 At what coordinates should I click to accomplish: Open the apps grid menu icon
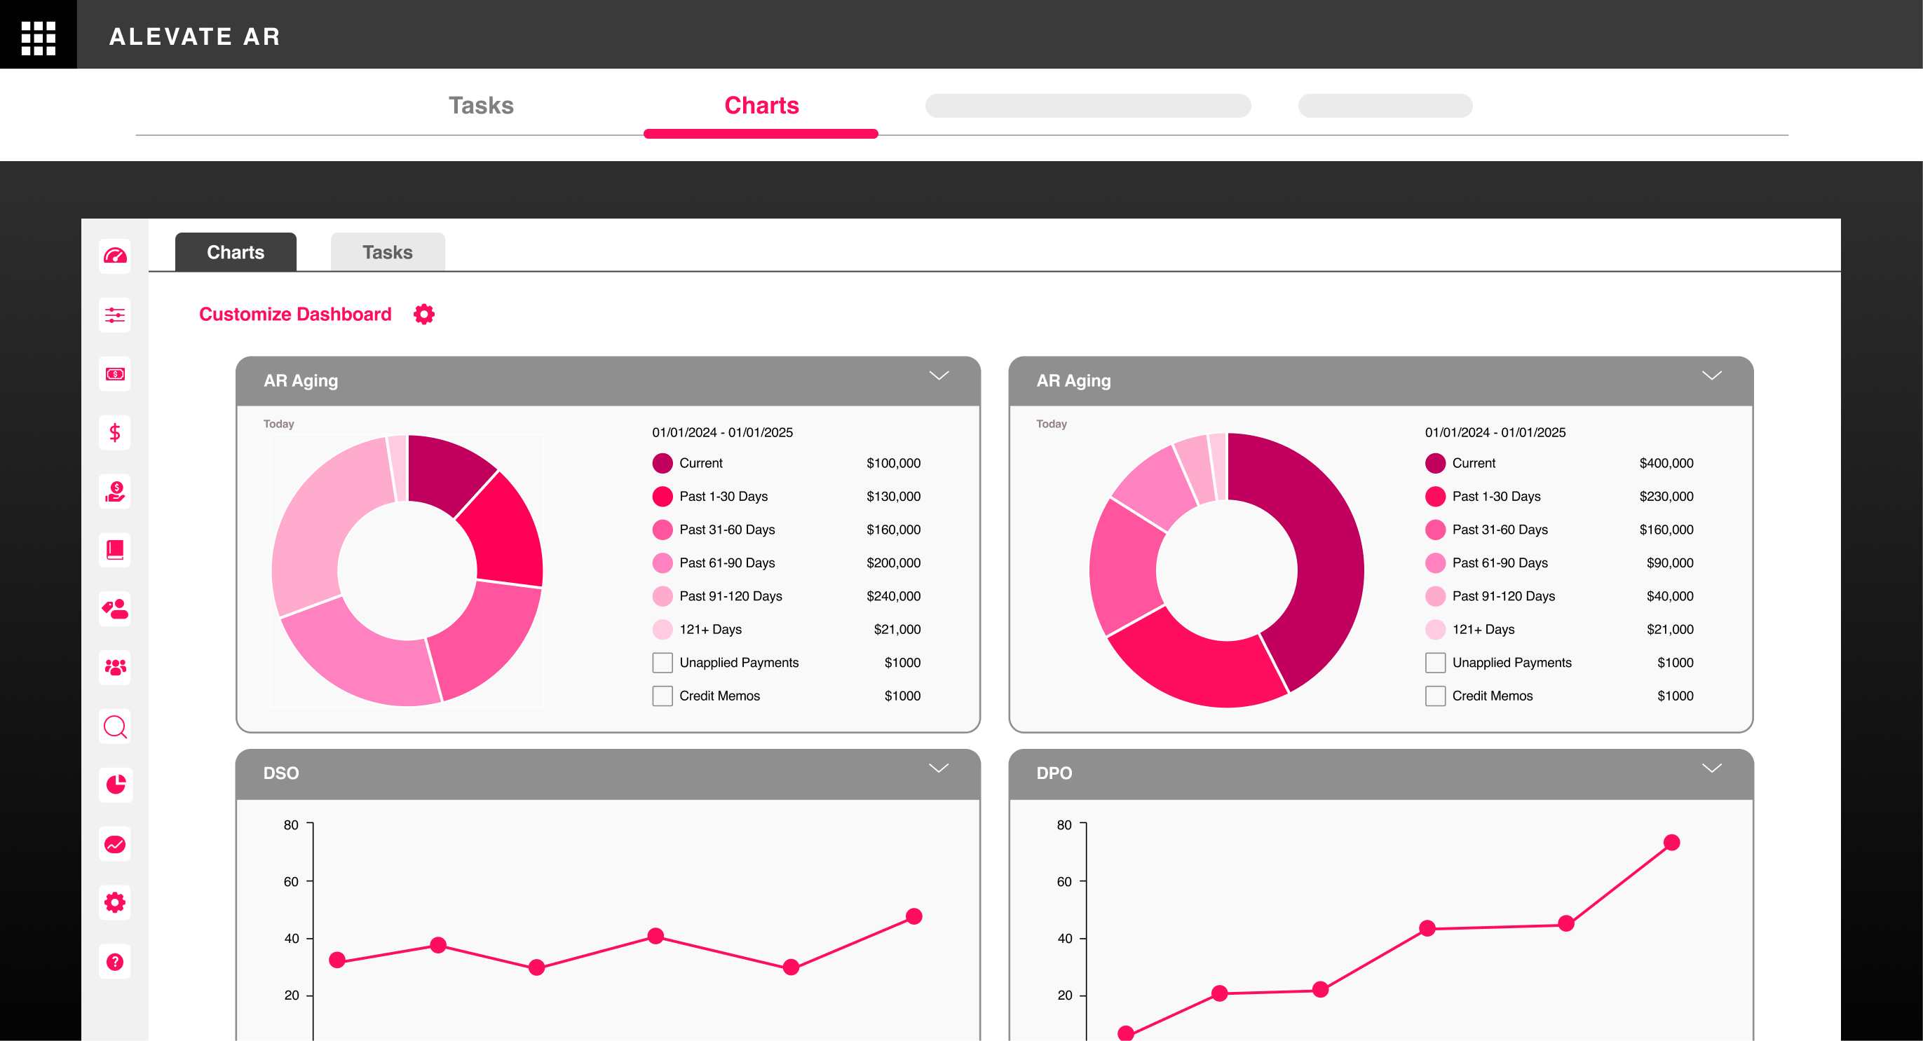click(x=38, y=36)
